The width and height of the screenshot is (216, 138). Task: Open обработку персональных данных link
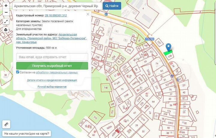pos(57,72)
